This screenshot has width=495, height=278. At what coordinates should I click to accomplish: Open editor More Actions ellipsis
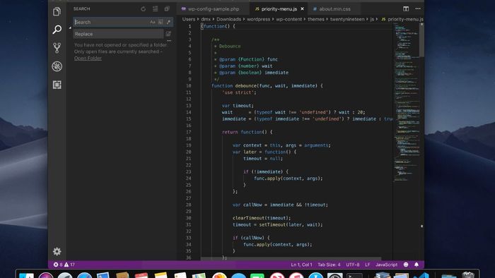418,8
